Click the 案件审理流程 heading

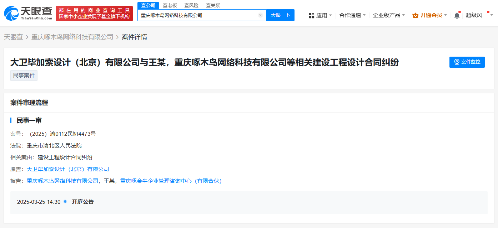[x=29, y=103]
